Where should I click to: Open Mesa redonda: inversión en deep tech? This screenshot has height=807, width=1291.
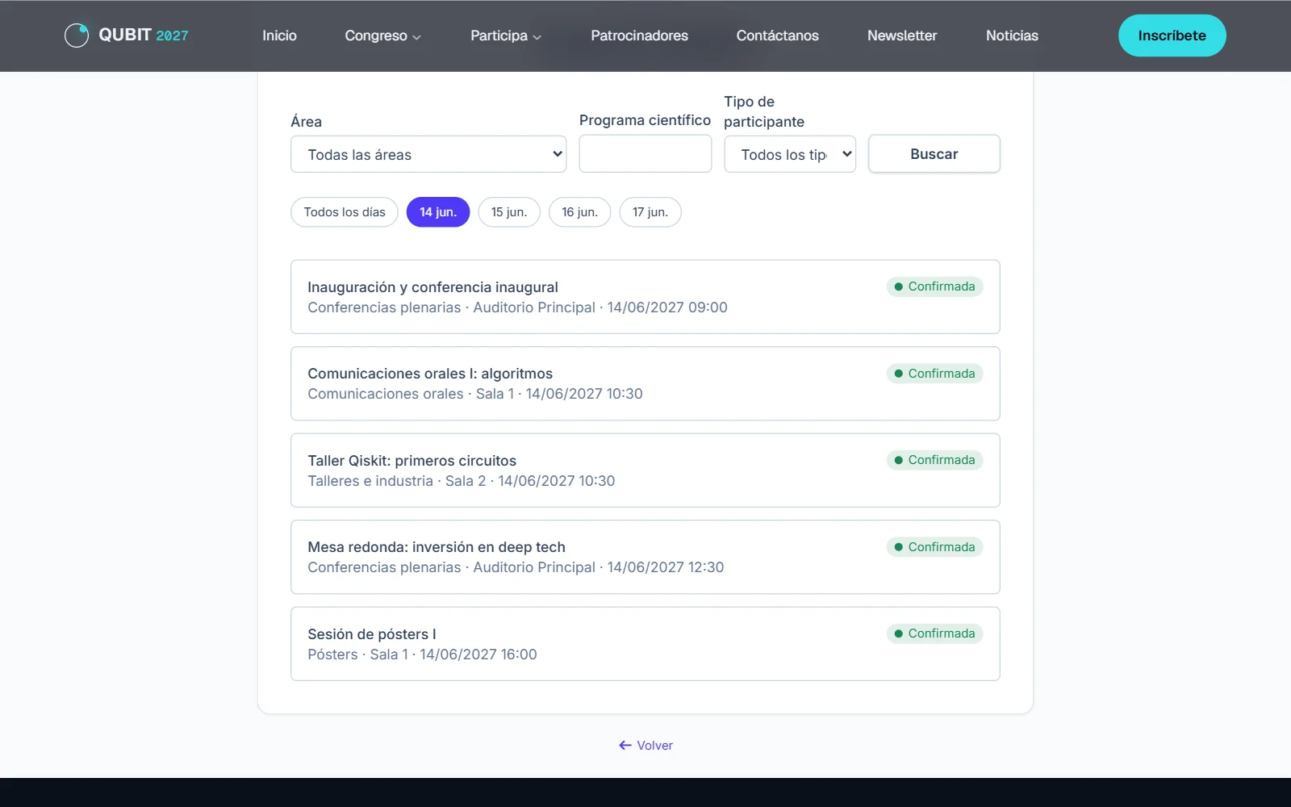click(645, 557)
